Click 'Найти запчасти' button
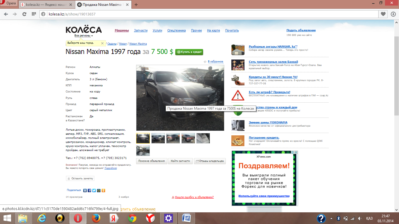This screenshot has width=399, height=224. (x=181, y=161)
